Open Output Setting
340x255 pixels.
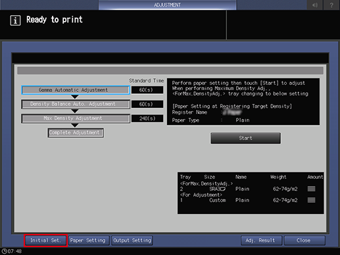pyautogui.click(x=132, y=241)
